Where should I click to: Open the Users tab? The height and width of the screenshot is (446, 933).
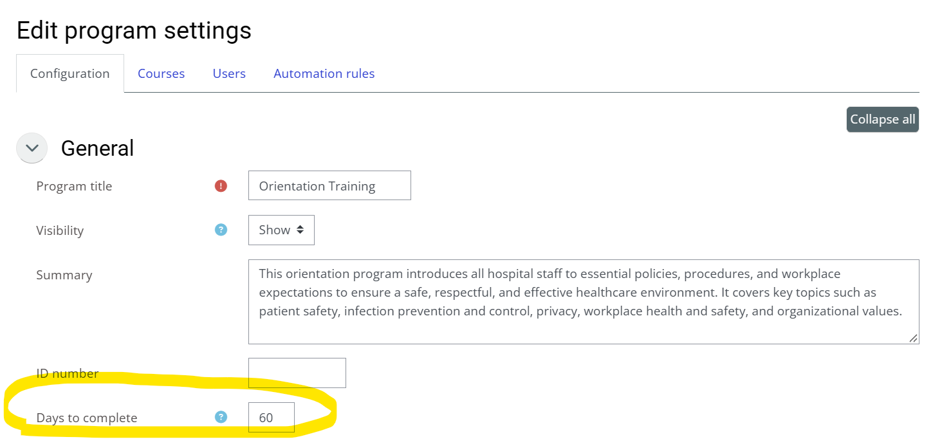point(229,73)
